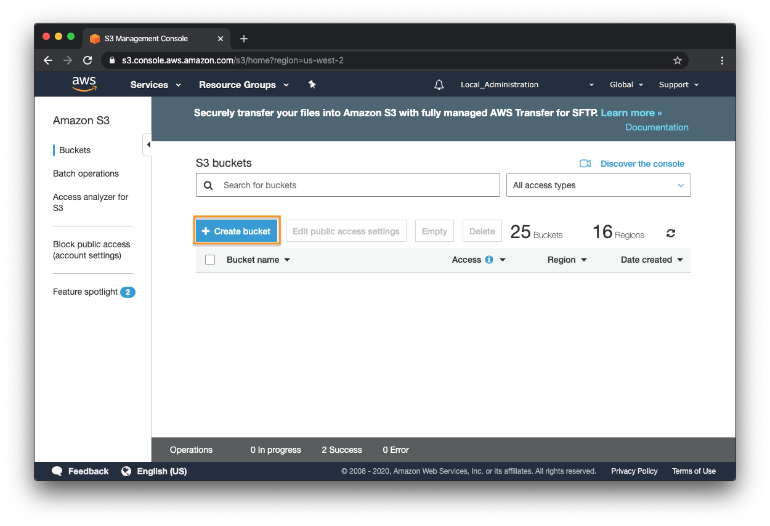Click the browser address bar
The image size is (770, 526).
394,60
